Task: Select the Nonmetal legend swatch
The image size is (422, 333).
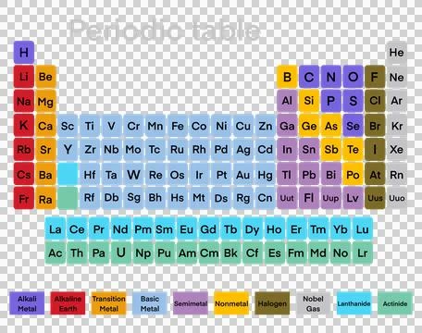Action: coord(231,303)
